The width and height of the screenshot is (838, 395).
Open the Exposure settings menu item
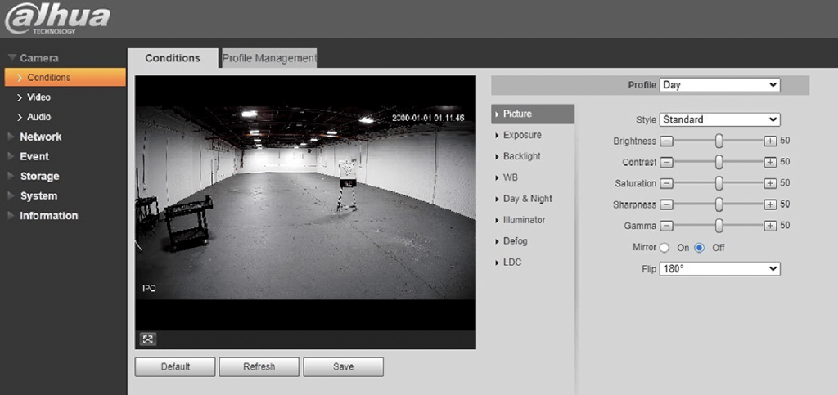tap(521, 135)
